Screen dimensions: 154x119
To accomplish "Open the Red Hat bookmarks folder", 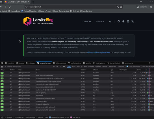I will pyautogui.click(x=74, y=11).
